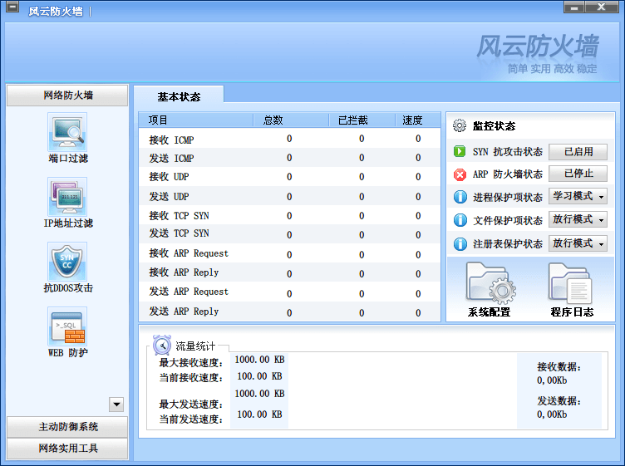
Task: Open the IP地址过滤 icon
Action: 67,198
